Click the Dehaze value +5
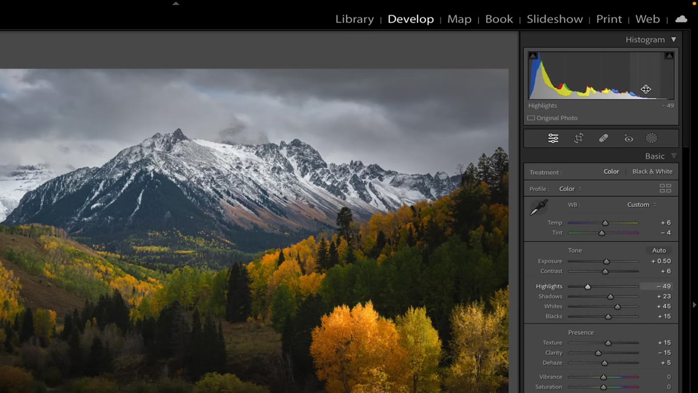This screenshot has width=698, height=393. [x=665, y=362]
